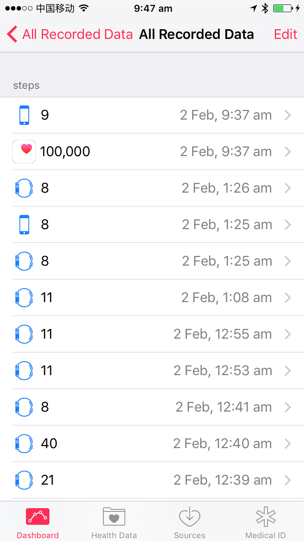Select the 2 Feb, 12:53 am timestamp
This screenshot has height=541, width=304.
(223, 371)
